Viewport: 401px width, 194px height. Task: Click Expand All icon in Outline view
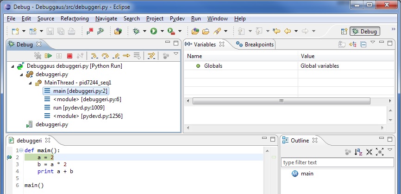pos(380,152)
